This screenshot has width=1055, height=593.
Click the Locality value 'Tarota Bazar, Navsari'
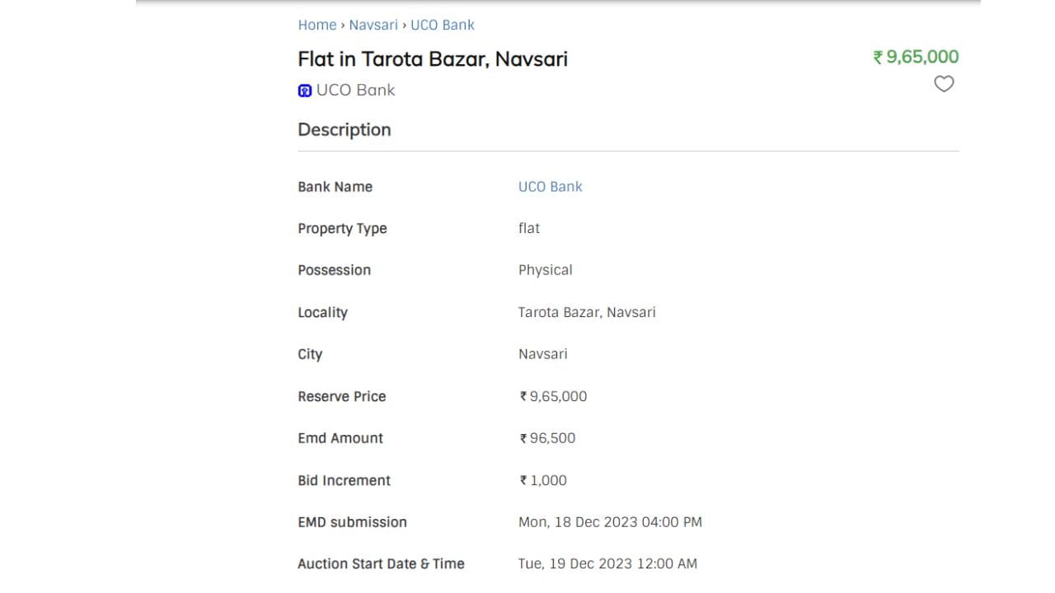tap(587, 312)
